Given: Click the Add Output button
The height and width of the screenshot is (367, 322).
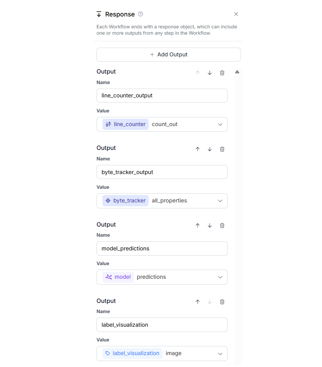Looking at the screenshot, I should click(x=169, y=55).
